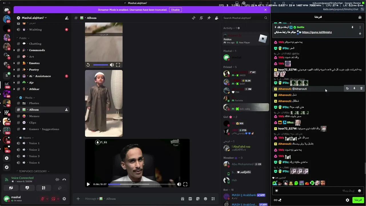Enter fullscreen on the 0:37 video
The height and width of the screenshot is (206, 366).
pos(185,184)
